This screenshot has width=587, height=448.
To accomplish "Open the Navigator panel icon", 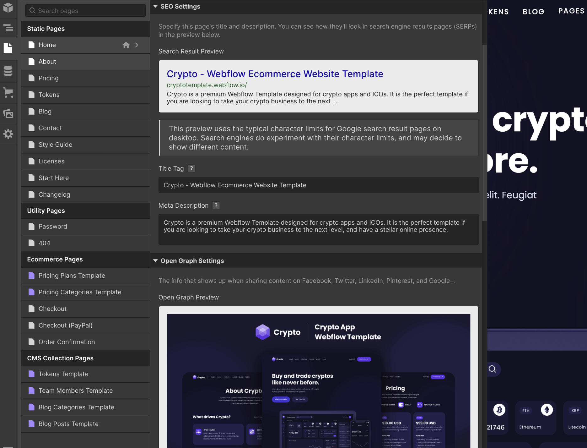I will (8, 28).
